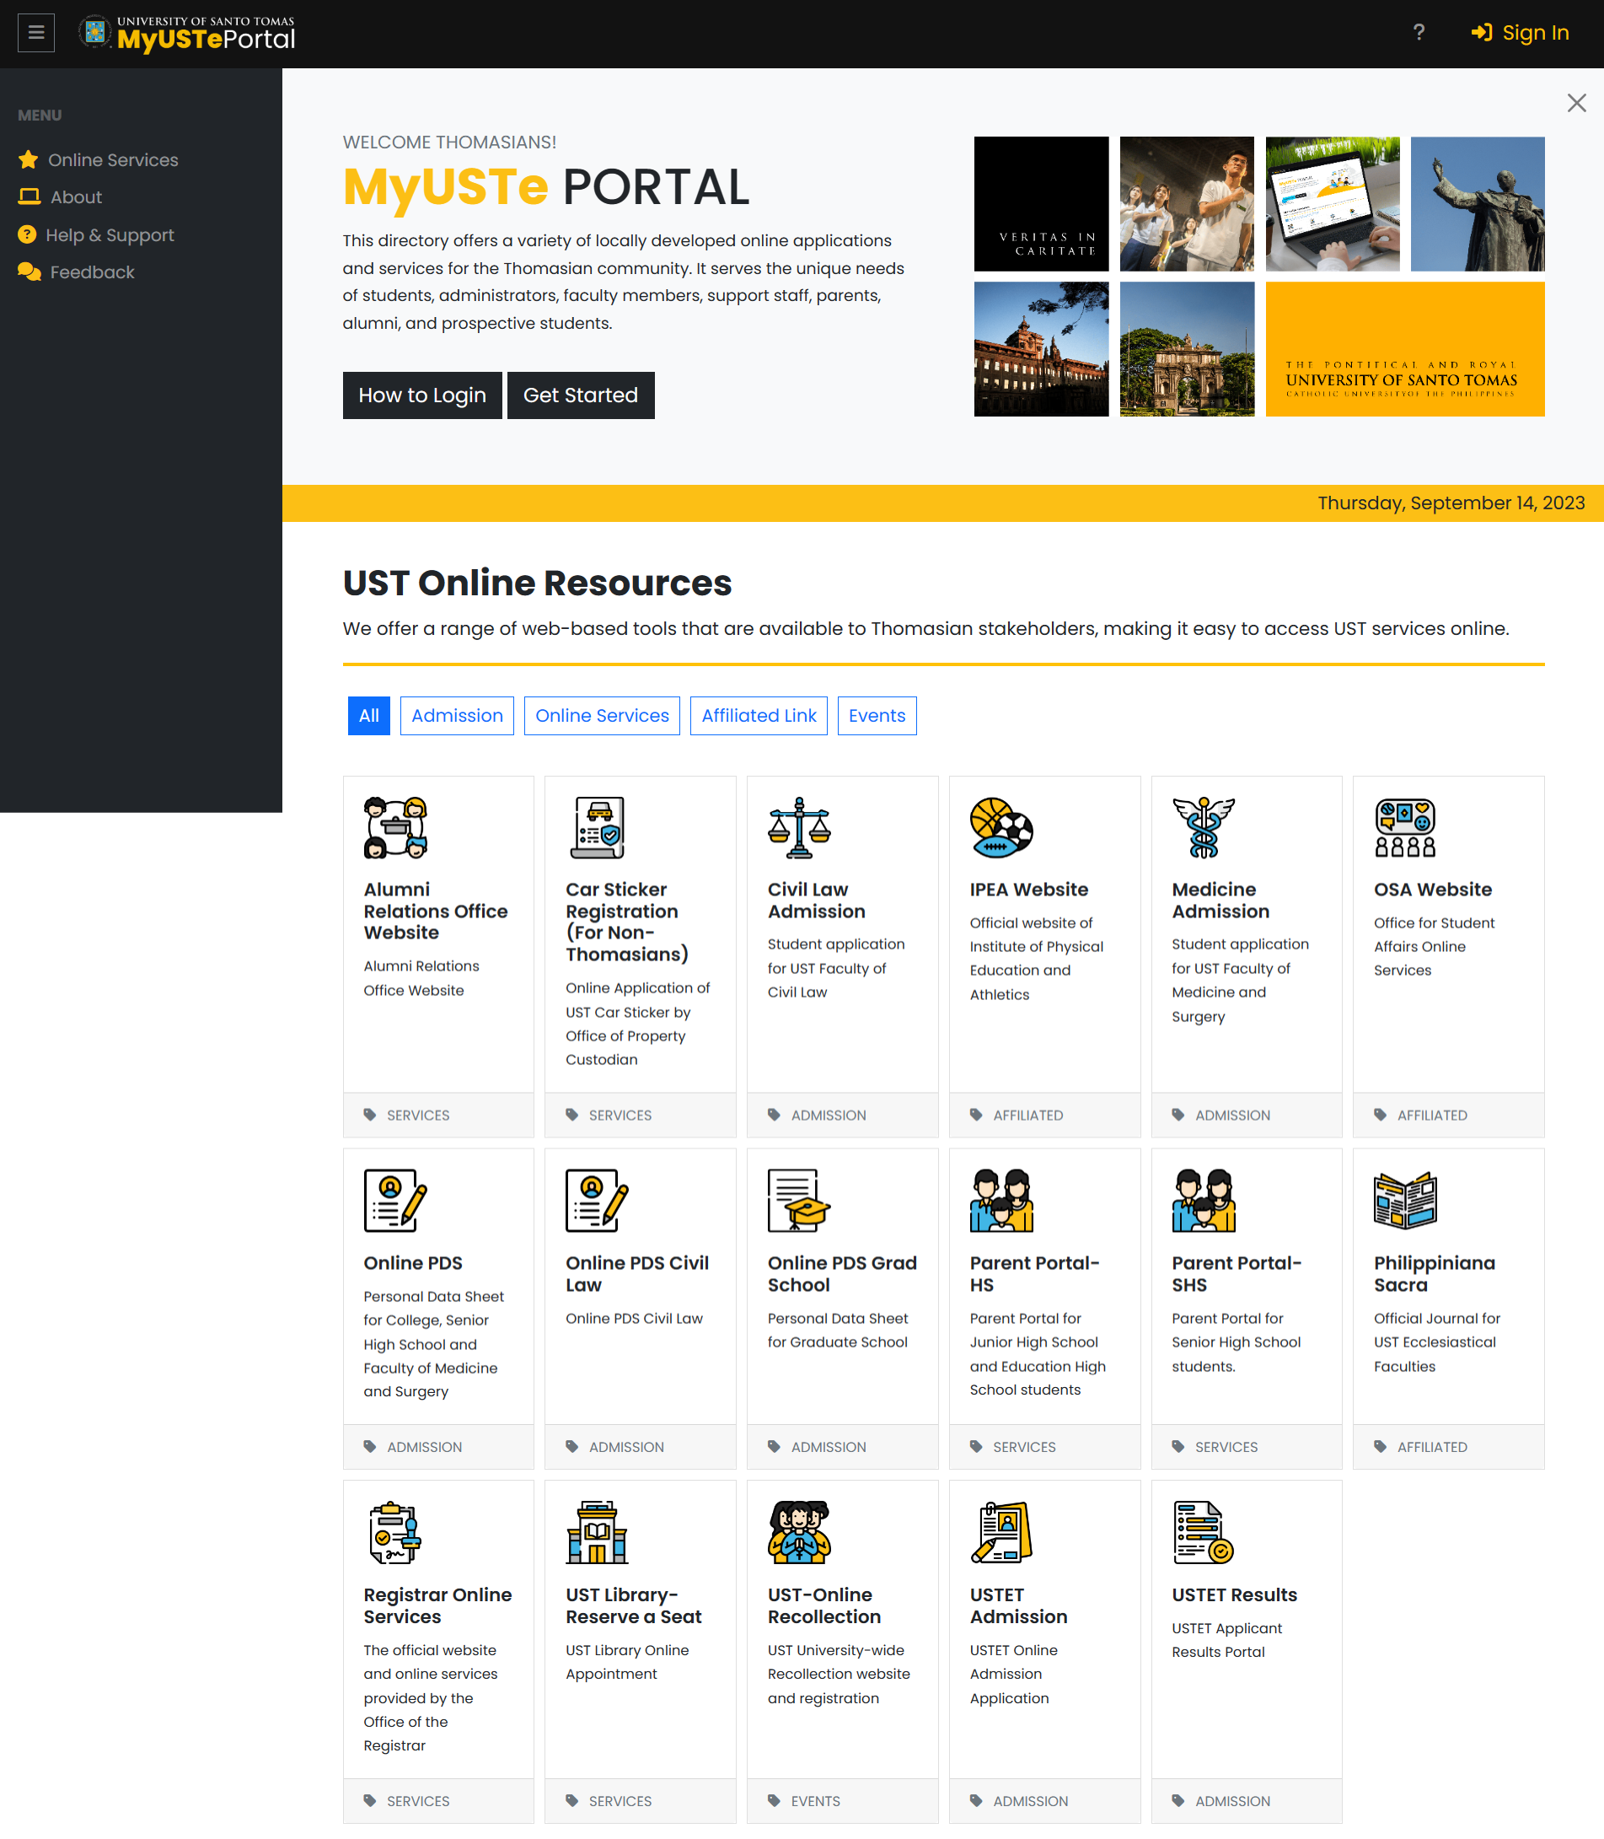Image resolution: width=1604 pixels, height=1839 pixels.
Task: Click the Parent Portal-HS family icon
Action: (1001, 1201)
